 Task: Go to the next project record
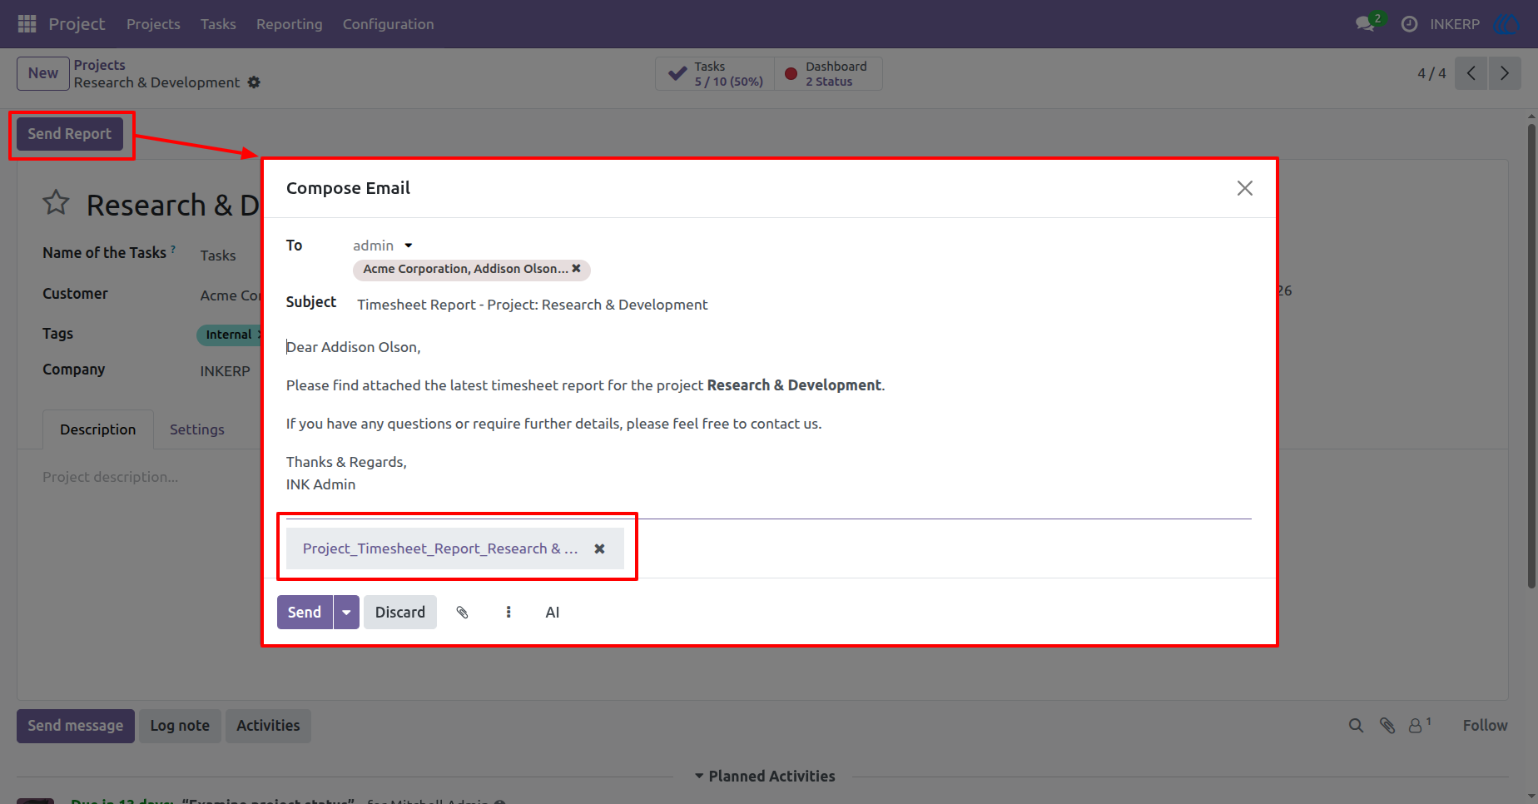(x=1505, y=73)
